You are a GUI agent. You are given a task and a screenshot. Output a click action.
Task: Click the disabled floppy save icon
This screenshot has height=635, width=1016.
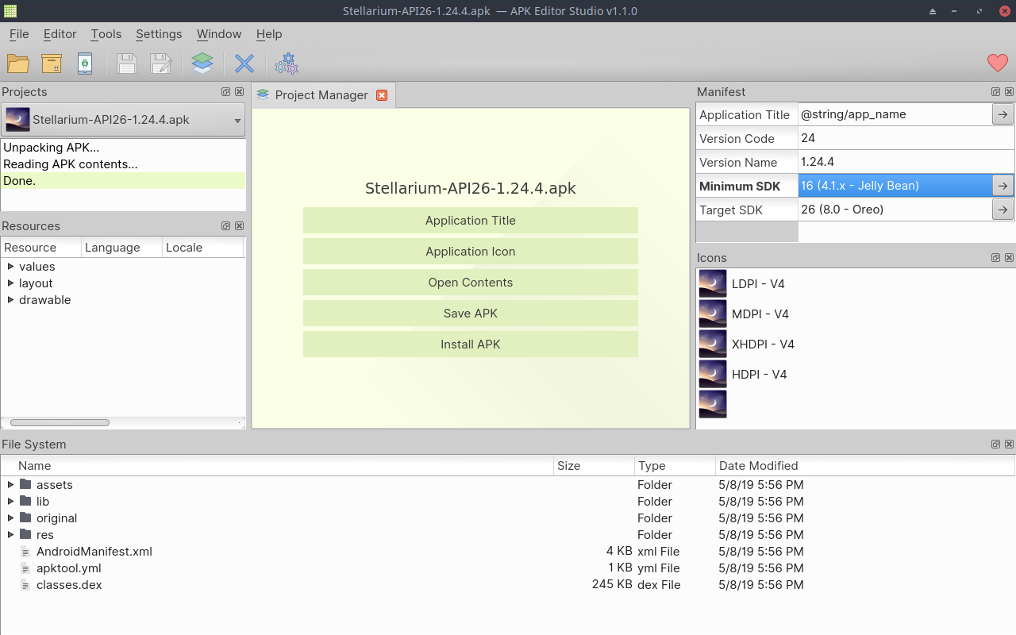pos(127,63)
